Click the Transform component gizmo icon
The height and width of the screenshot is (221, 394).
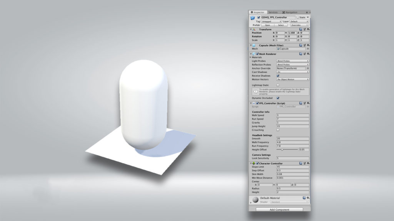(254, 29)
